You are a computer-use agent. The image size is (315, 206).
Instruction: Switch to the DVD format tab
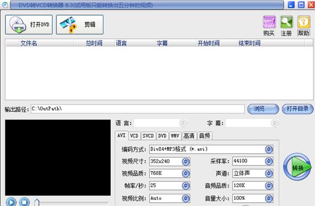tap(163, 136)
